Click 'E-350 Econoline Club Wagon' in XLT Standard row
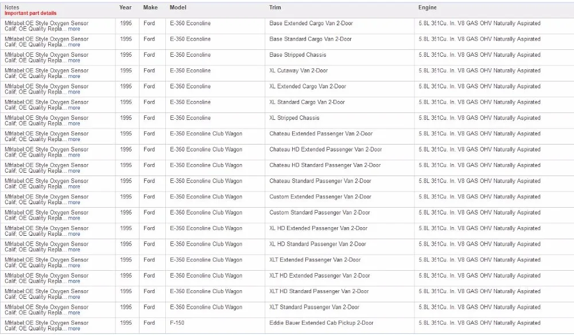 (x=206, y=307)
